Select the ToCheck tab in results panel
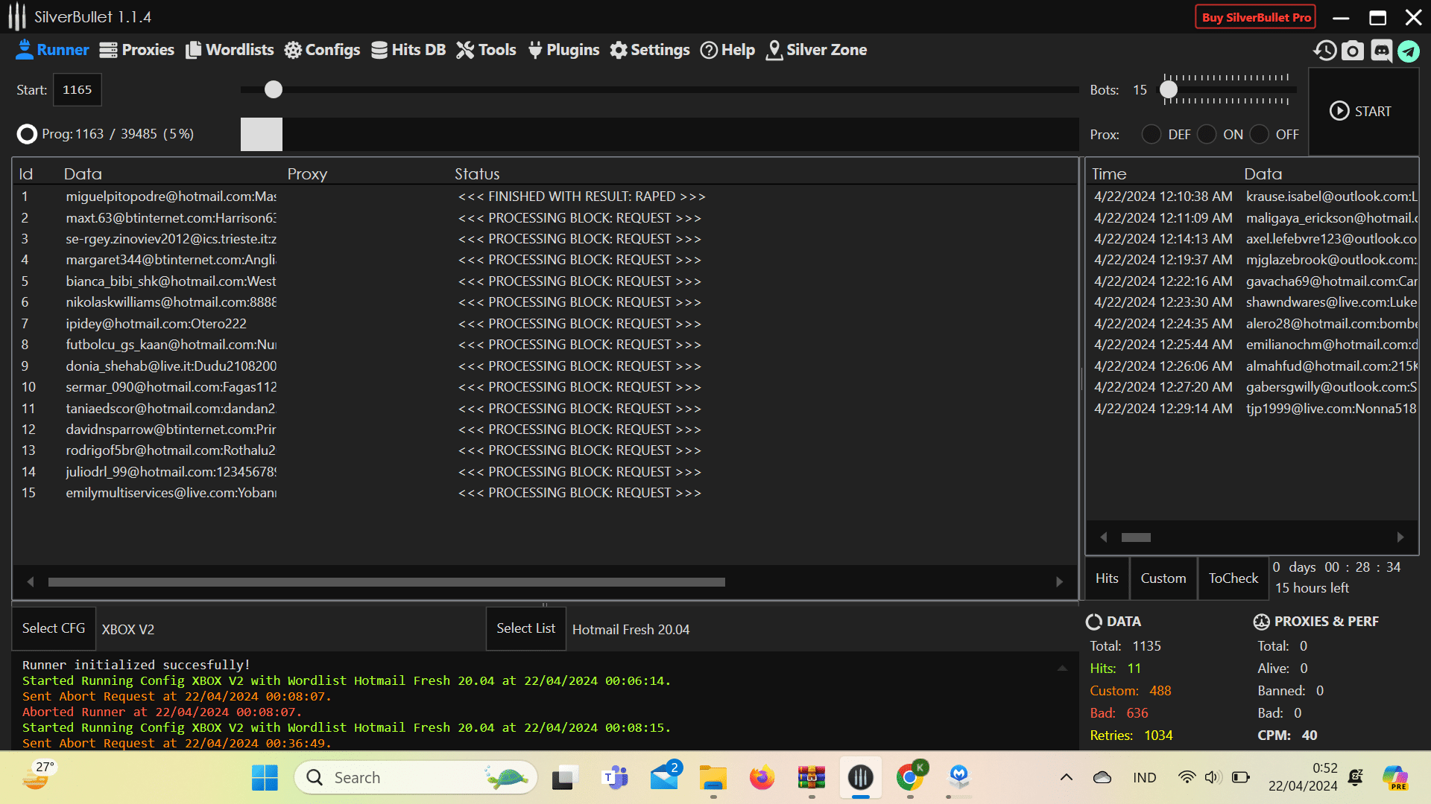1431x804 pixels. tap(1233, 577)
